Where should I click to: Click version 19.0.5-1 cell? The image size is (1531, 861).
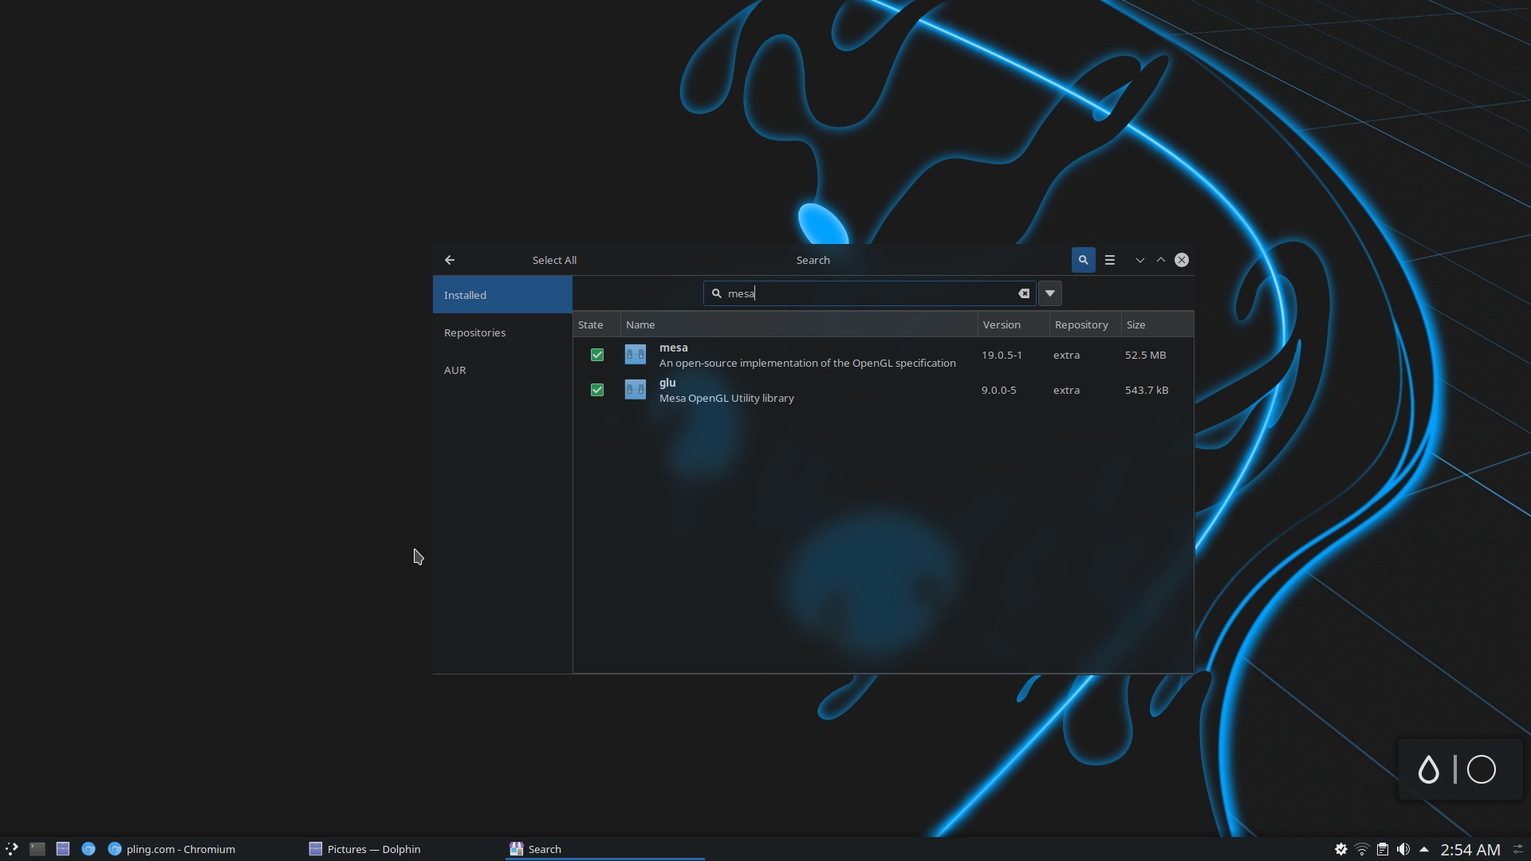pos(1002,355)
